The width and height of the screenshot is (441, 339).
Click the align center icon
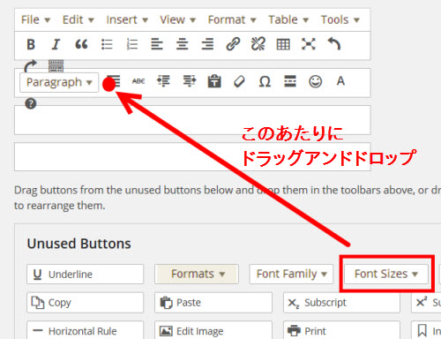pyautogui.click(x=183, y=44)
